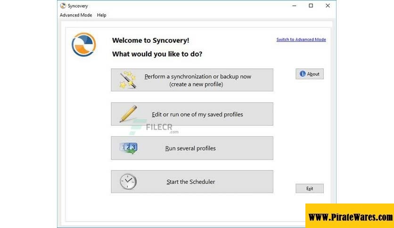
Task: Minimize the Syncovery window
Action: pos(294,6)
